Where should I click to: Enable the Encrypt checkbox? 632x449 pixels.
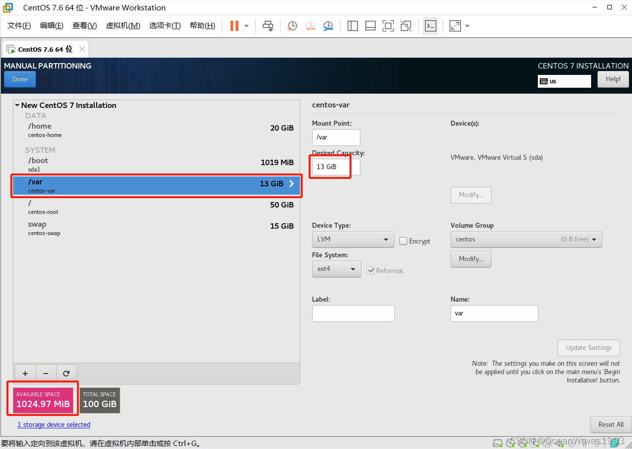coord(403,241)
